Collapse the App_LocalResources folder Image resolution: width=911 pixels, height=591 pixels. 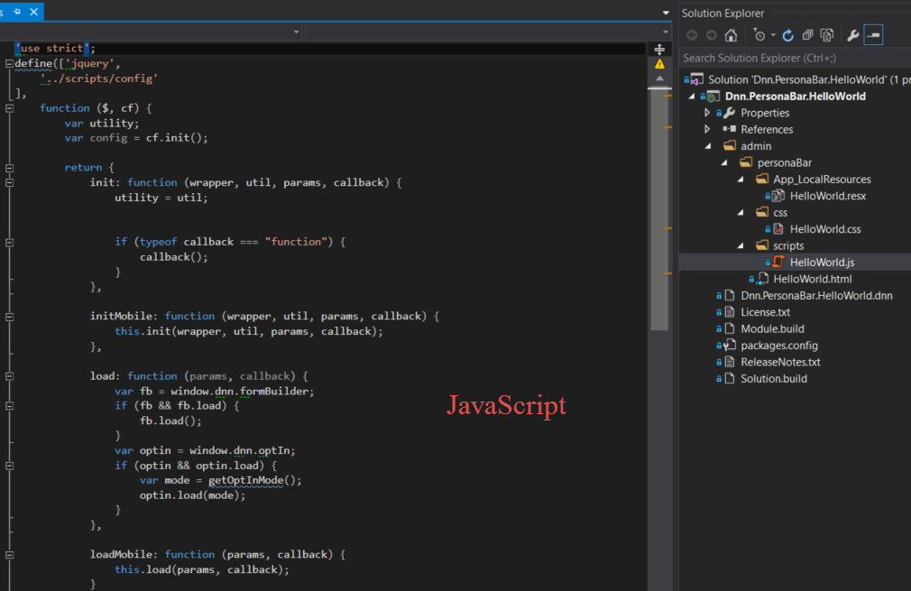(x=741, y=180)
